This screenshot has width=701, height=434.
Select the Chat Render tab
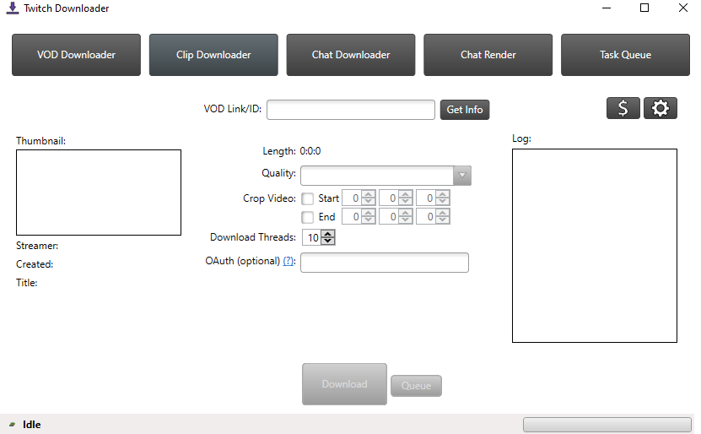(x=488, y=55)
